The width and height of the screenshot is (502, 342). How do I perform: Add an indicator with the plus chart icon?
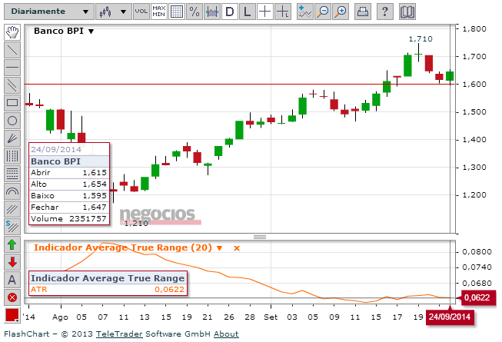coord(304,12)
